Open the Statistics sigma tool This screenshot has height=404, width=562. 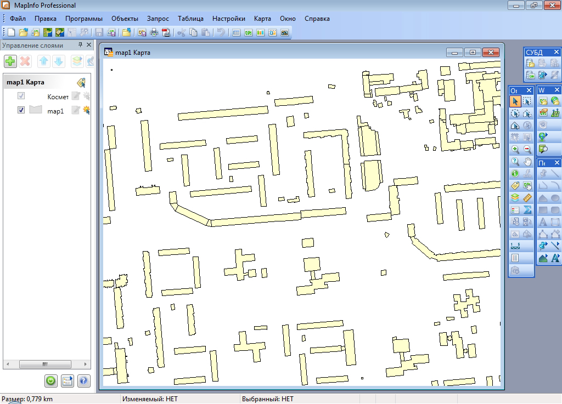click(x=527, y=209)
